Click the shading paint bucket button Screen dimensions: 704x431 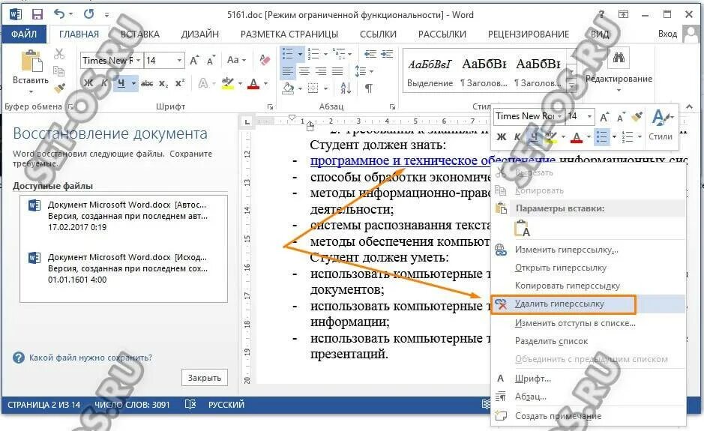288,88
